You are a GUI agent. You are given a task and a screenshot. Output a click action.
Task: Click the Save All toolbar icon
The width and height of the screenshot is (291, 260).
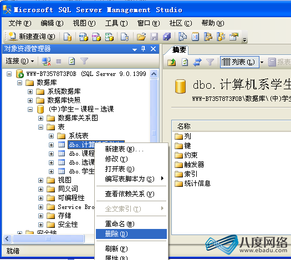[x=167, y=37]
